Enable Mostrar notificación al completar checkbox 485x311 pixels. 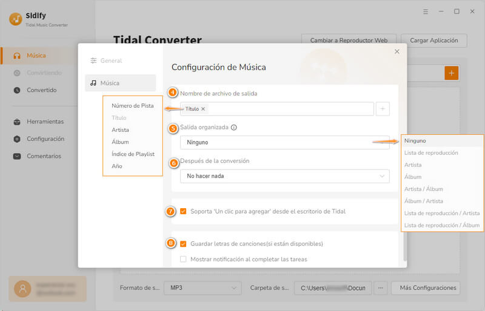tap(183, 259)
